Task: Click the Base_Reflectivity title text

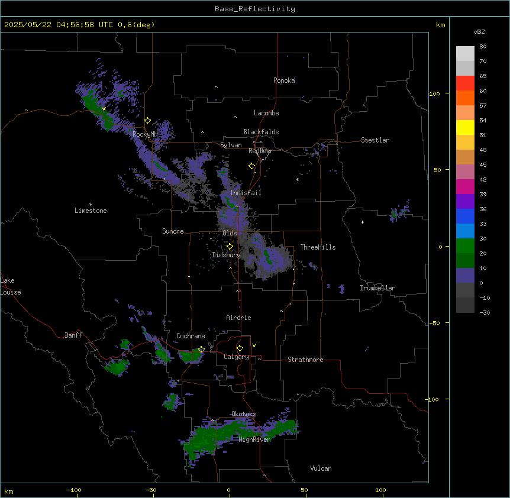Action: point(255,9)
